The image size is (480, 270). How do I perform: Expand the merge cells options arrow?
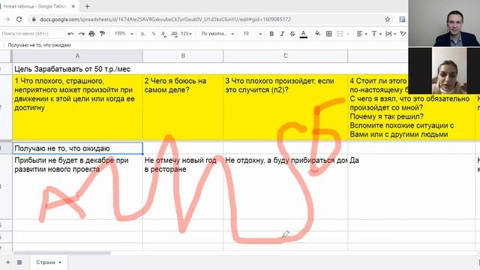point(348,34)
